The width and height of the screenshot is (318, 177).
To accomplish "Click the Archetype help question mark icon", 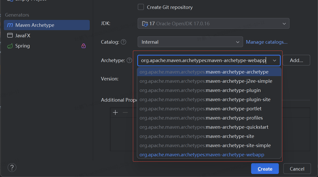I will point(130,61).
